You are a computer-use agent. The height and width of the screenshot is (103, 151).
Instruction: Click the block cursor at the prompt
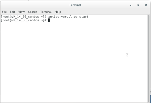tap(49, 20)
